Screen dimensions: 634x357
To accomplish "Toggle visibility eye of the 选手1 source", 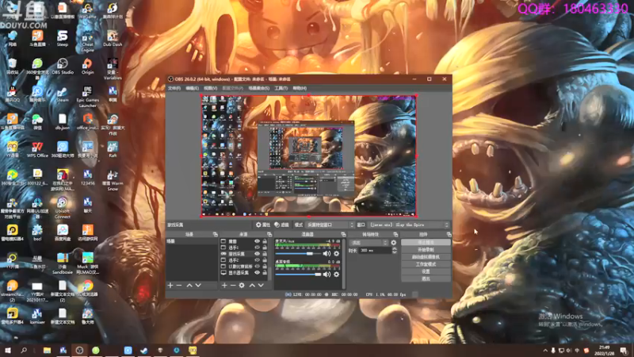I will point(257,248).
